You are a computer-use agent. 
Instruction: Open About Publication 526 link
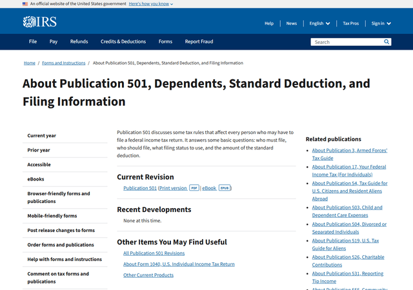pyautogui.click(x=348, y=261)
